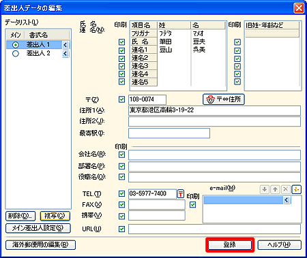Move e-mail entry up with arrow icon
Viewport: 307px width, 258px height.
point(275,189)
